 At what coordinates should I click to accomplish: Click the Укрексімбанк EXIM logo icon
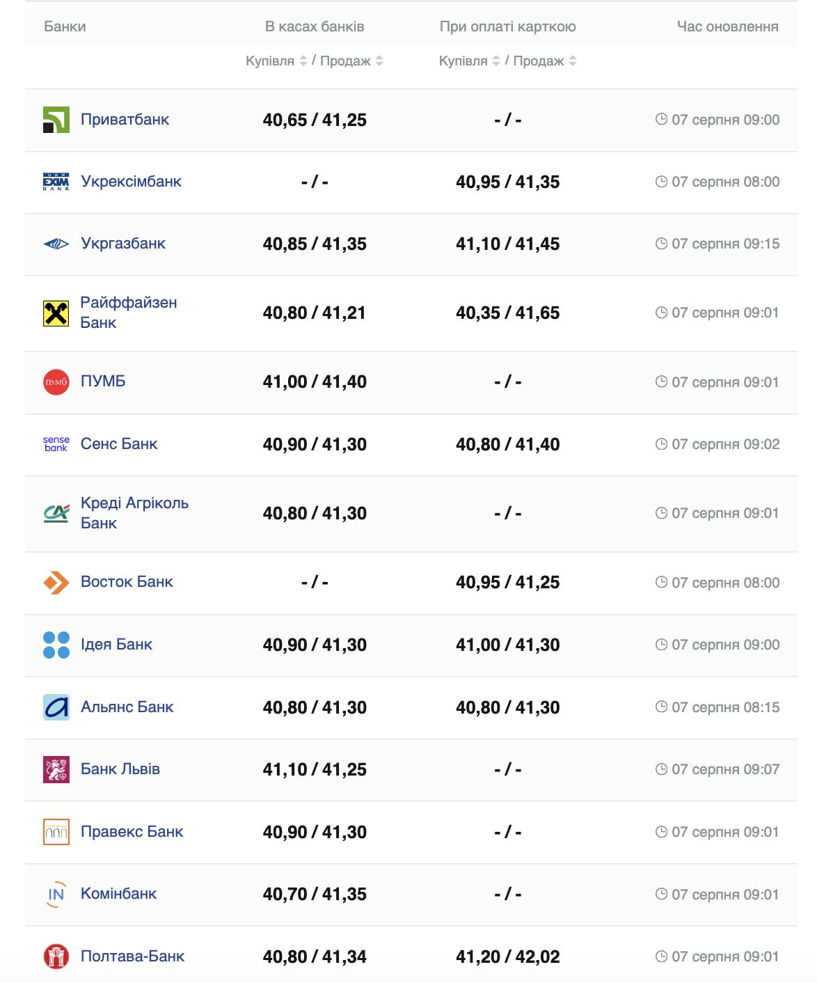pos(56,182)
